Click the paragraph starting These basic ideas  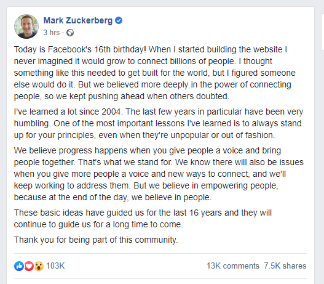coord(143,219)
